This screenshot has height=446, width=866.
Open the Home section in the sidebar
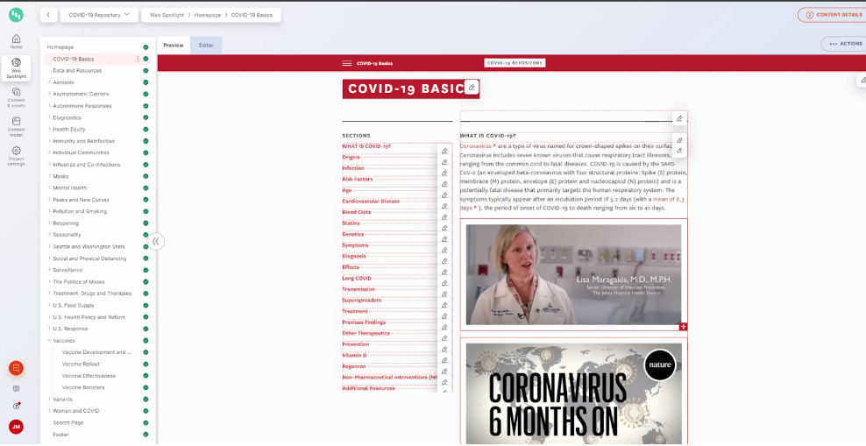point(16,41)
